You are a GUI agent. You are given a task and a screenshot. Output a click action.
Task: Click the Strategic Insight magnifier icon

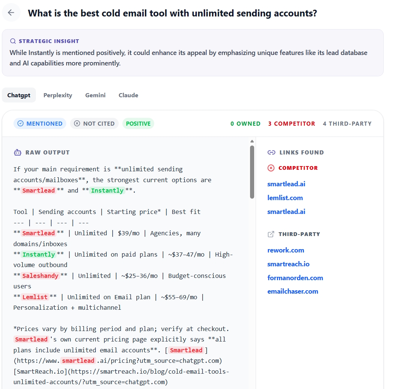[x=13, y=41]
